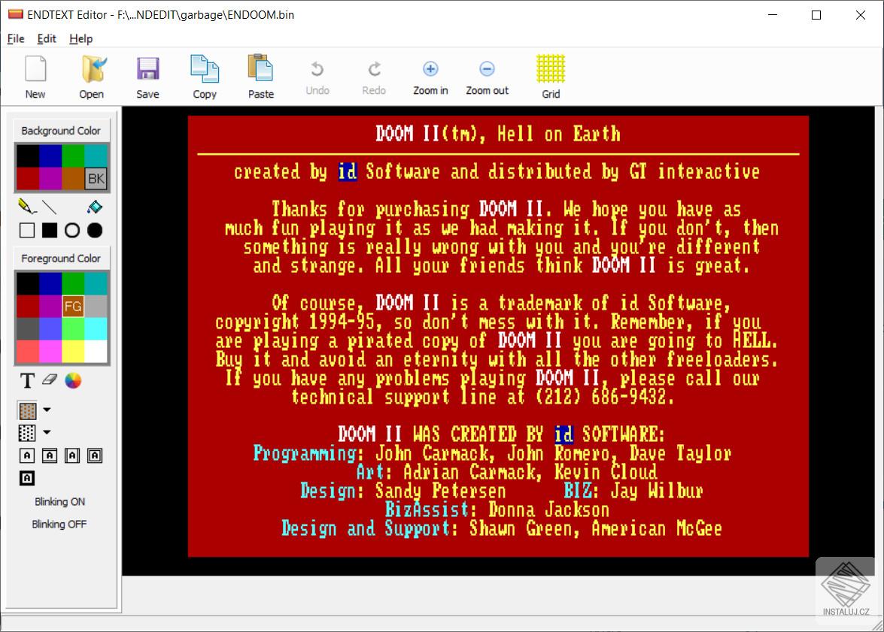Viewport: 884px width, 632px height.
Task: Pick bright cyan in Foreground Color palette
Action: click(x=96, y=329)
